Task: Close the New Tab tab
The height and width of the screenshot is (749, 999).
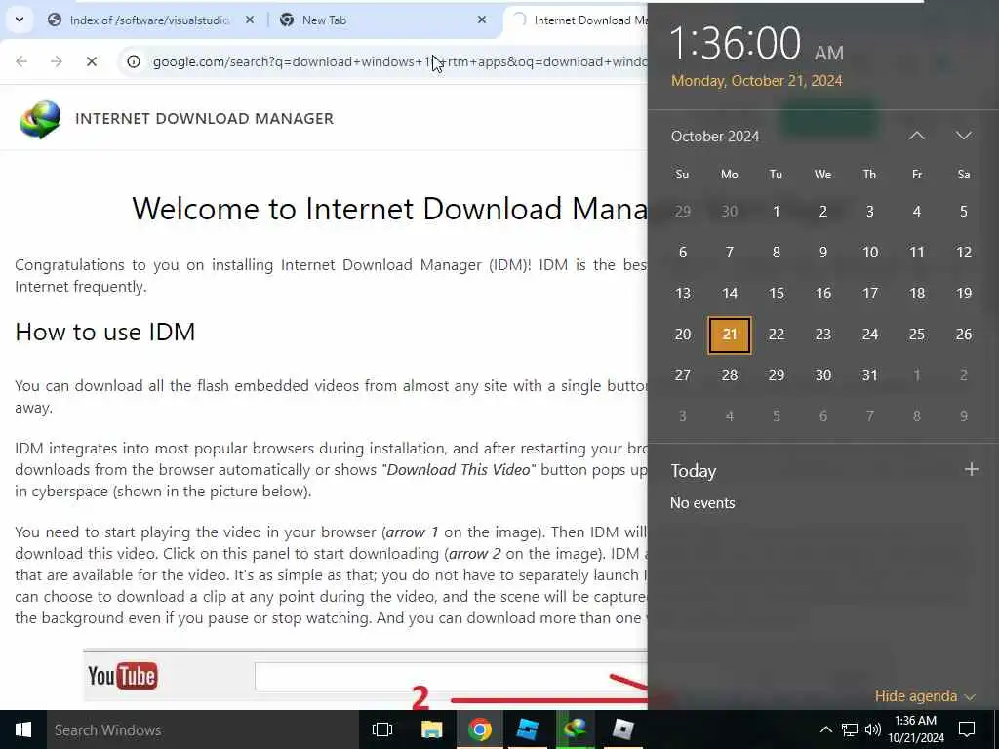Action: point(482,20)
